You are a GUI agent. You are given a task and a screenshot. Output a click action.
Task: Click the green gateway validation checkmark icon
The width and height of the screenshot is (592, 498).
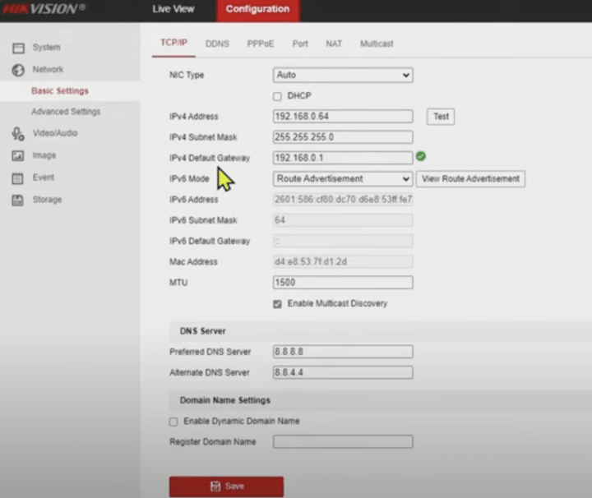421,156
